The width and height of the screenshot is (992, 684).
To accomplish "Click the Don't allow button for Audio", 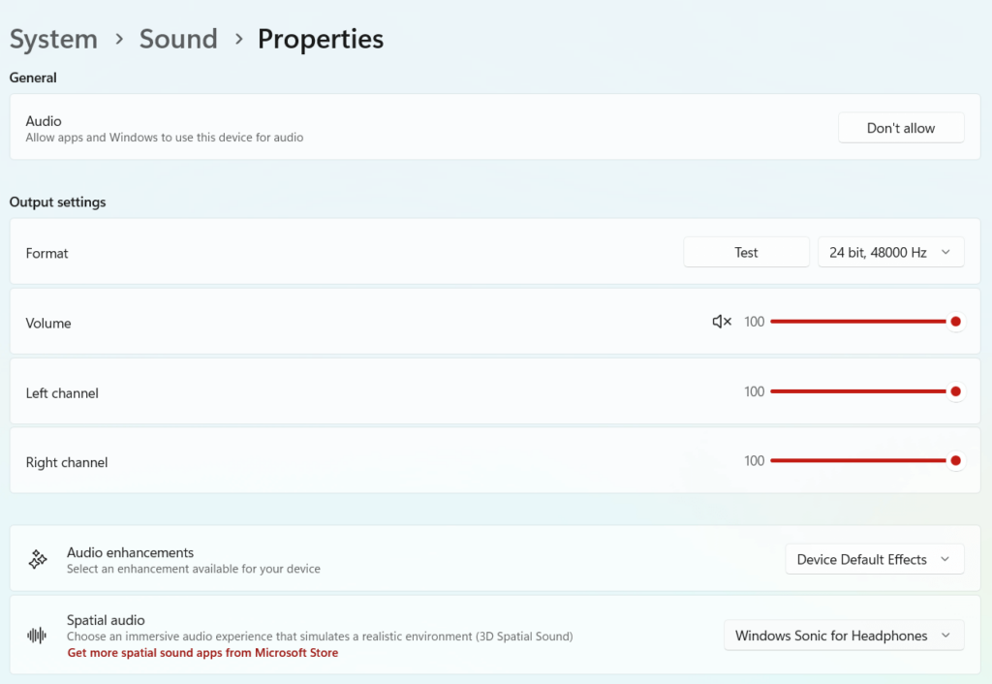I will pyautogui.click(x=900, y=127).
